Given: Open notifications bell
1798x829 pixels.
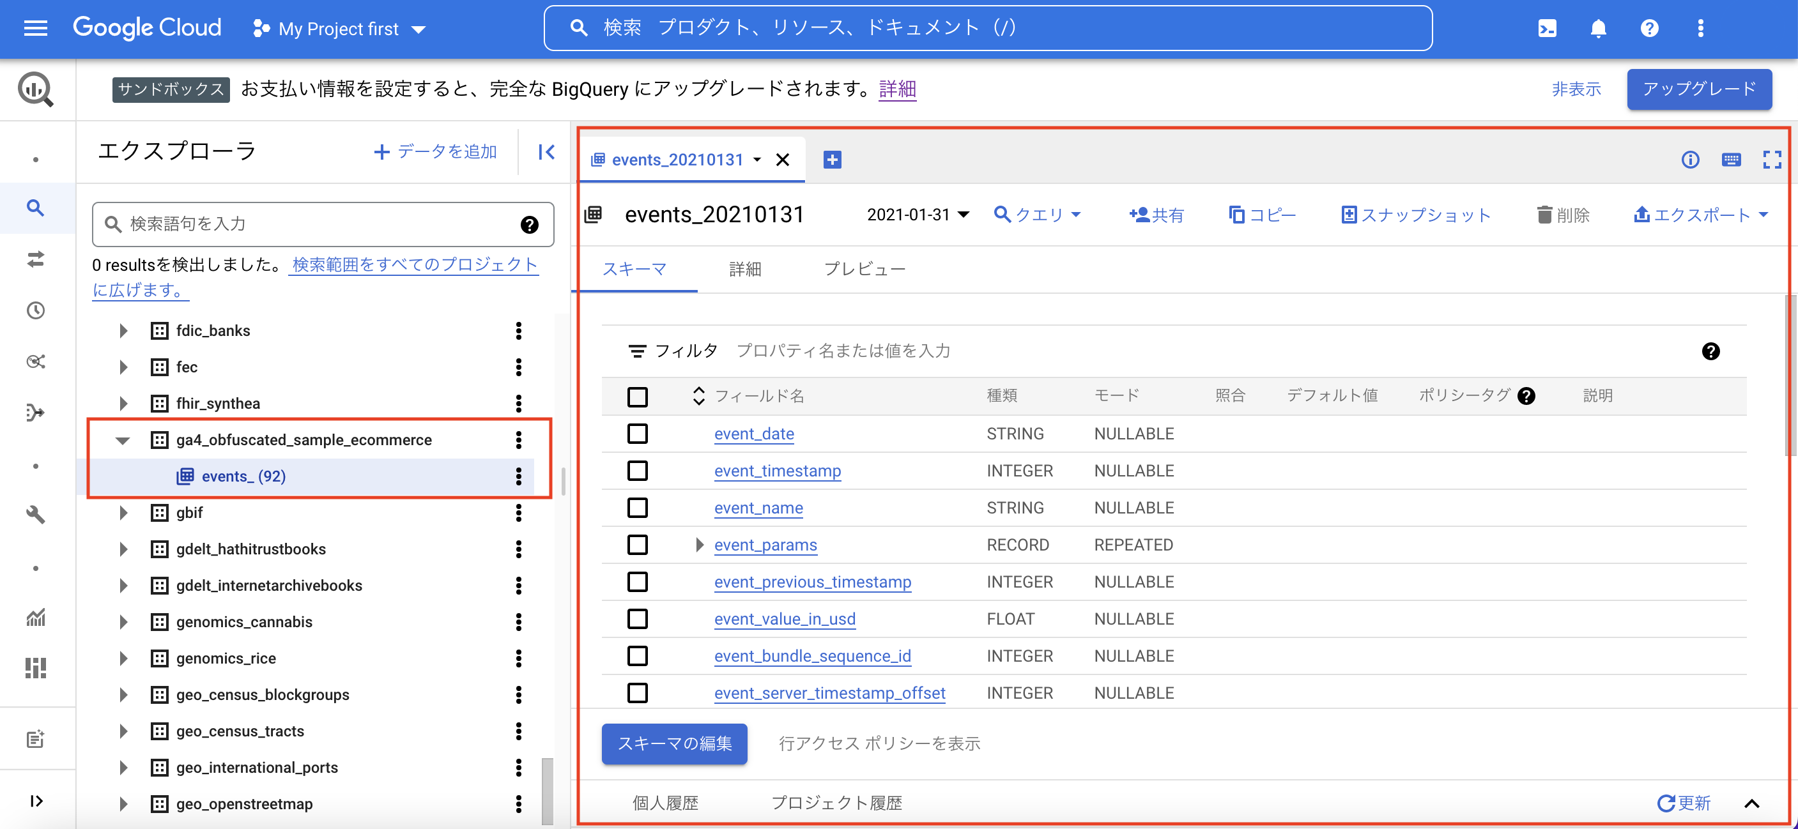Looking at the screenshot, I should pos(1599,28).
